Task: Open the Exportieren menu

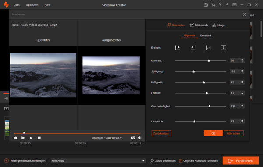Action: (32, 5)
